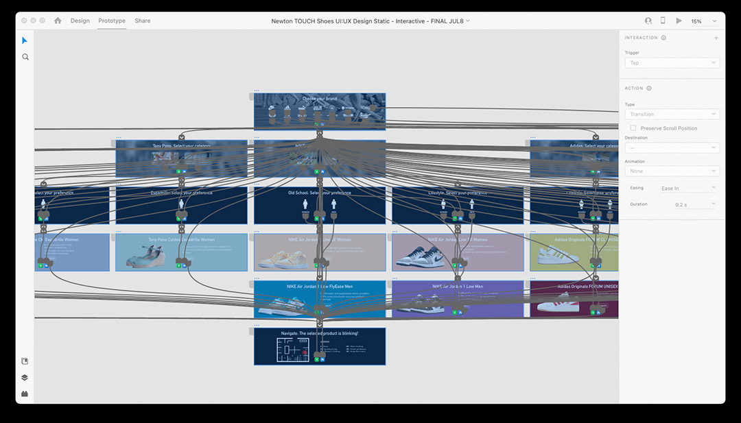Image resolution: width=741 pixels, height=423 pixels.
Task: Choose the Select arrow tool
Action: coord(25,40)
